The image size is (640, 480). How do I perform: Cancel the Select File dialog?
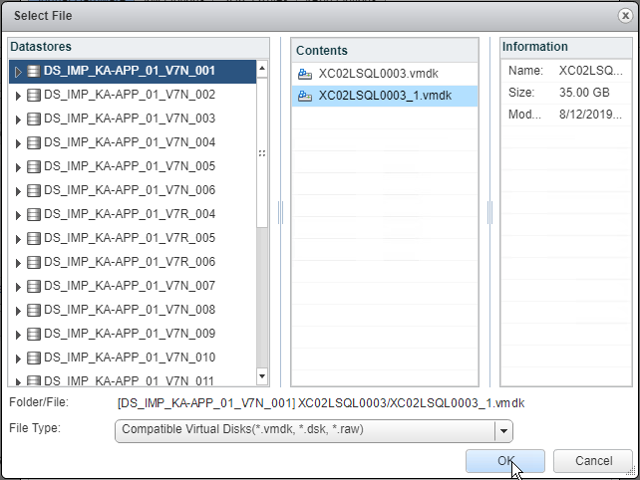[592, 461]
